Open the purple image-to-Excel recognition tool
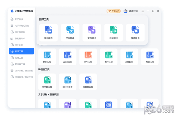The width and height of the screenshot is (178, 118). (x=68, y=103)
